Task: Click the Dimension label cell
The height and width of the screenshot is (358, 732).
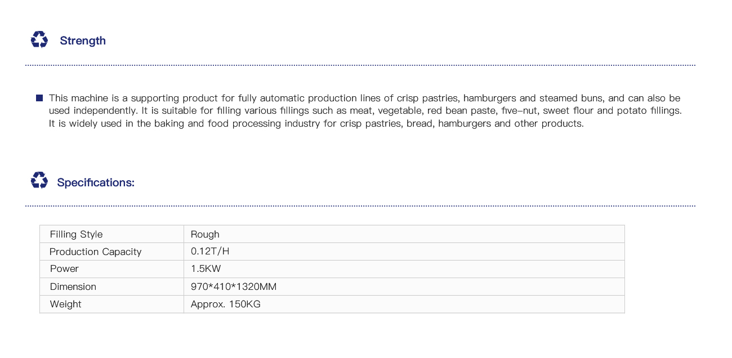Action: (111, 287)
